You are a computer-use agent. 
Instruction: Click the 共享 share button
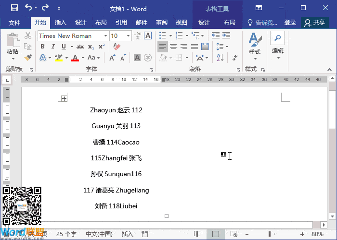click(315, 23)
